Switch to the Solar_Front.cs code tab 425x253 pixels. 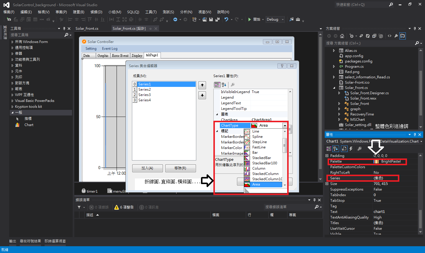tap(87, 29)
